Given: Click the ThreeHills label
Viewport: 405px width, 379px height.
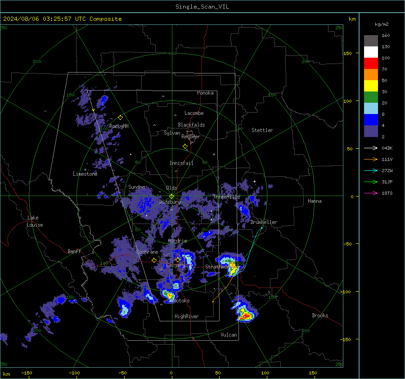Looking at the screenshot, I should 226,197.
